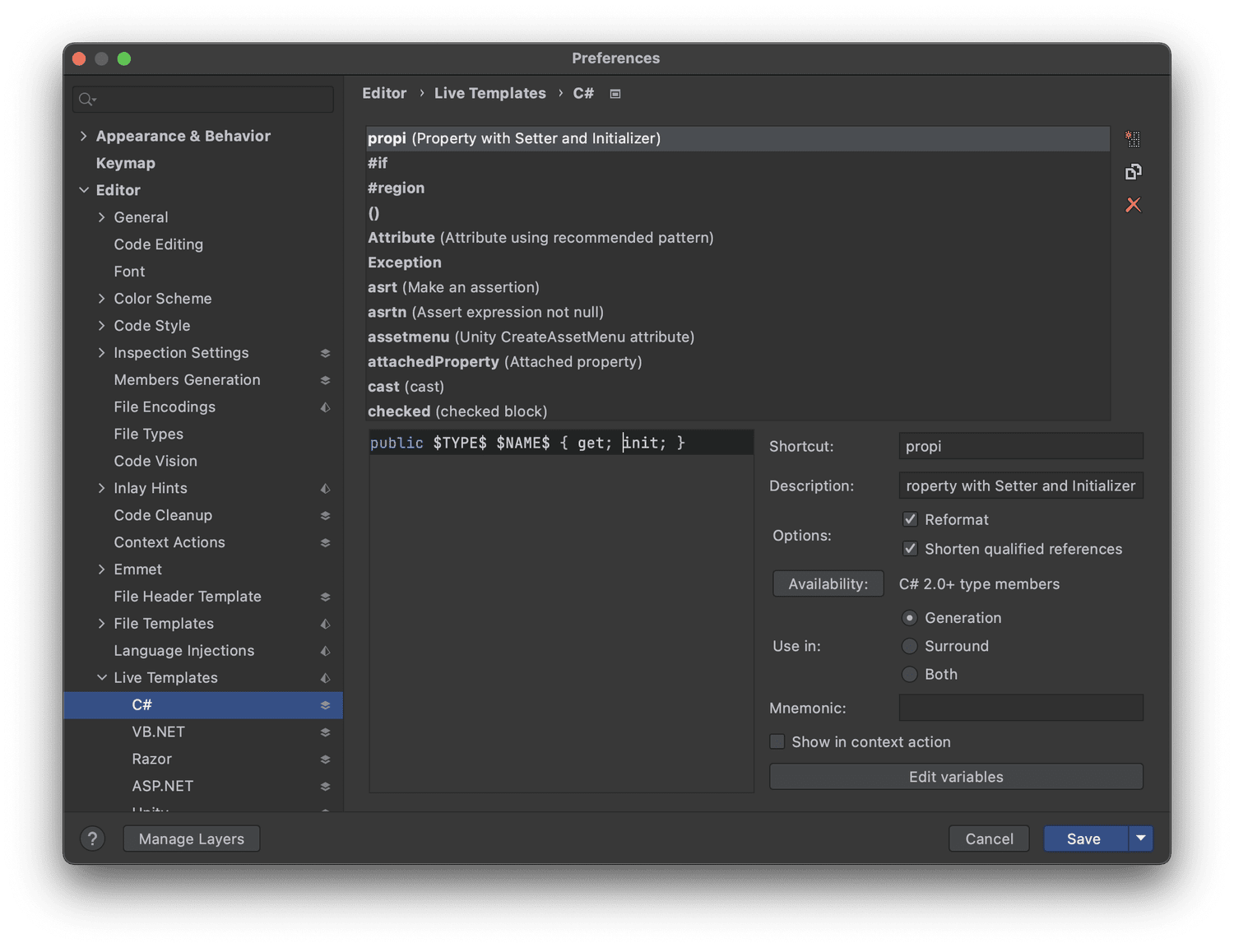Expand the Emmet node
The width and height of the screenshot is (1234, 948).
click(x=102, y=569)
